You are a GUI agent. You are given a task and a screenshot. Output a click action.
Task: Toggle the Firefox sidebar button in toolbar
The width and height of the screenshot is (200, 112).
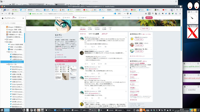(x=149, y=14)
